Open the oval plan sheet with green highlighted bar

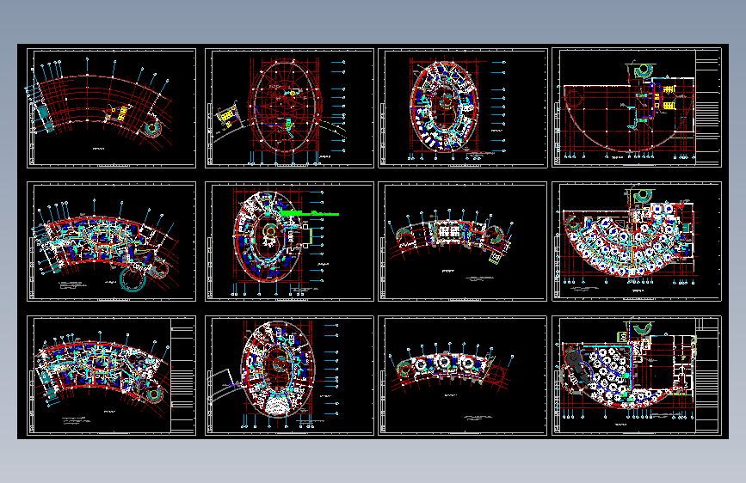coord(289,241)
